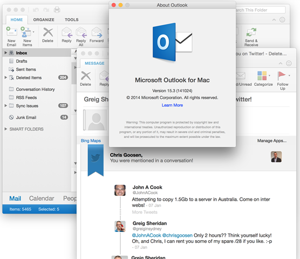
Task: Open the Bing Maps app link
Action: click(91, 141)
